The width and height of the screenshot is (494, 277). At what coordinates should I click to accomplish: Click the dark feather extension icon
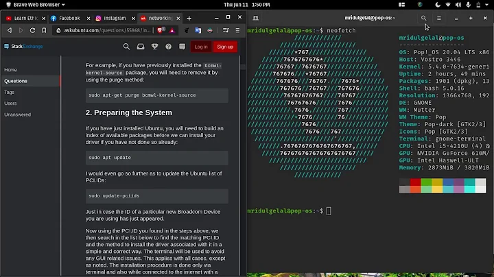(x=187, y=31)
